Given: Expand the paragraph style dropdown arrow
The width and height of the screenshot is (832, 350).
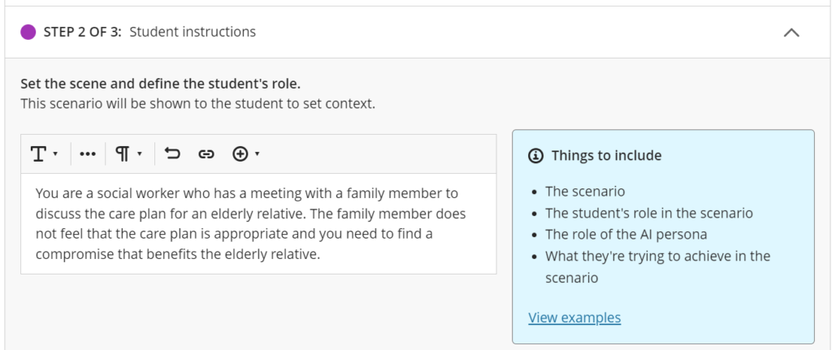Looking at the screenshot, I should click(140, 154).
